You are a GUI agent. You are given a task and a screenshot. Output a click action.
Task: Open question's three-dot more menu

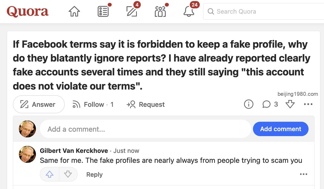308,104
